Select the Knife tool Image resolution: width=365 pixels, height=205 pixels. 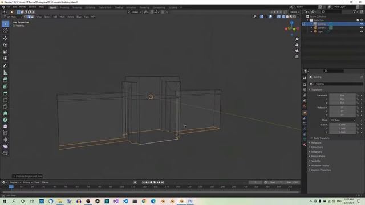[x=5, y=106]
